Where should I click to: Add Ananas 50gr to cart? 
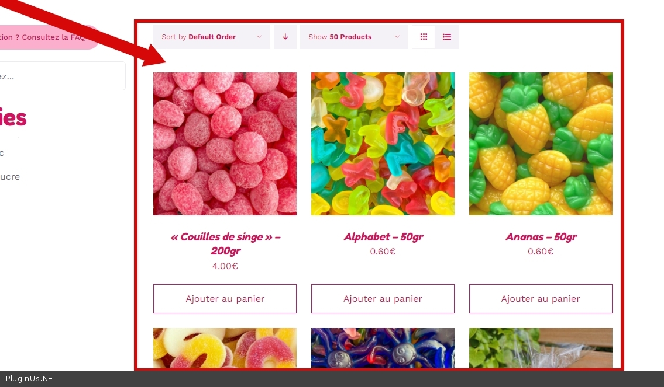point(541,299)
